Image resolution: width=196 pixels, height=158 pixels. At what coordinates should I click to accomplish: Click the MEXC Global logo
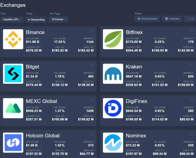click(13, 108)
